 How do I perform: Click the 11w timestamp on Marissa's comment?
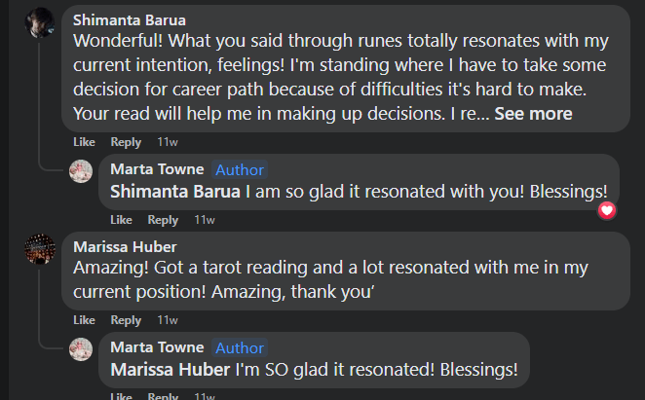coord(168,320)
